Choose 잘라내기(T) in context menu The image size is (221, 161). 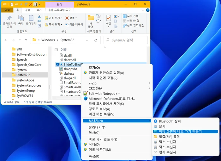click(x=117, y=127)
